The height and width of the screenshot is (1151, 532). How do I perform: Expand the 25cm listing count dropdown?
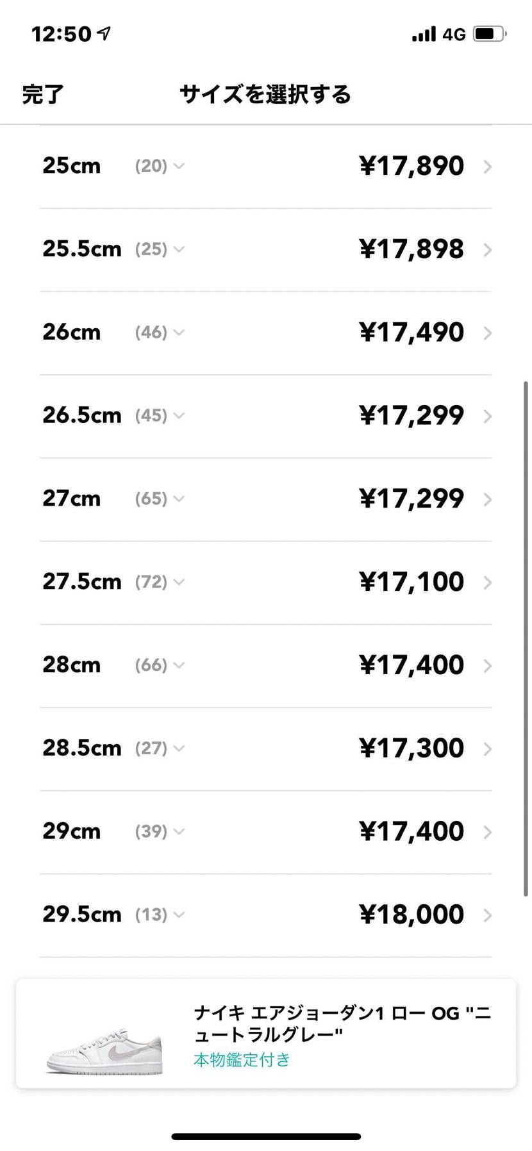(179, 166)
